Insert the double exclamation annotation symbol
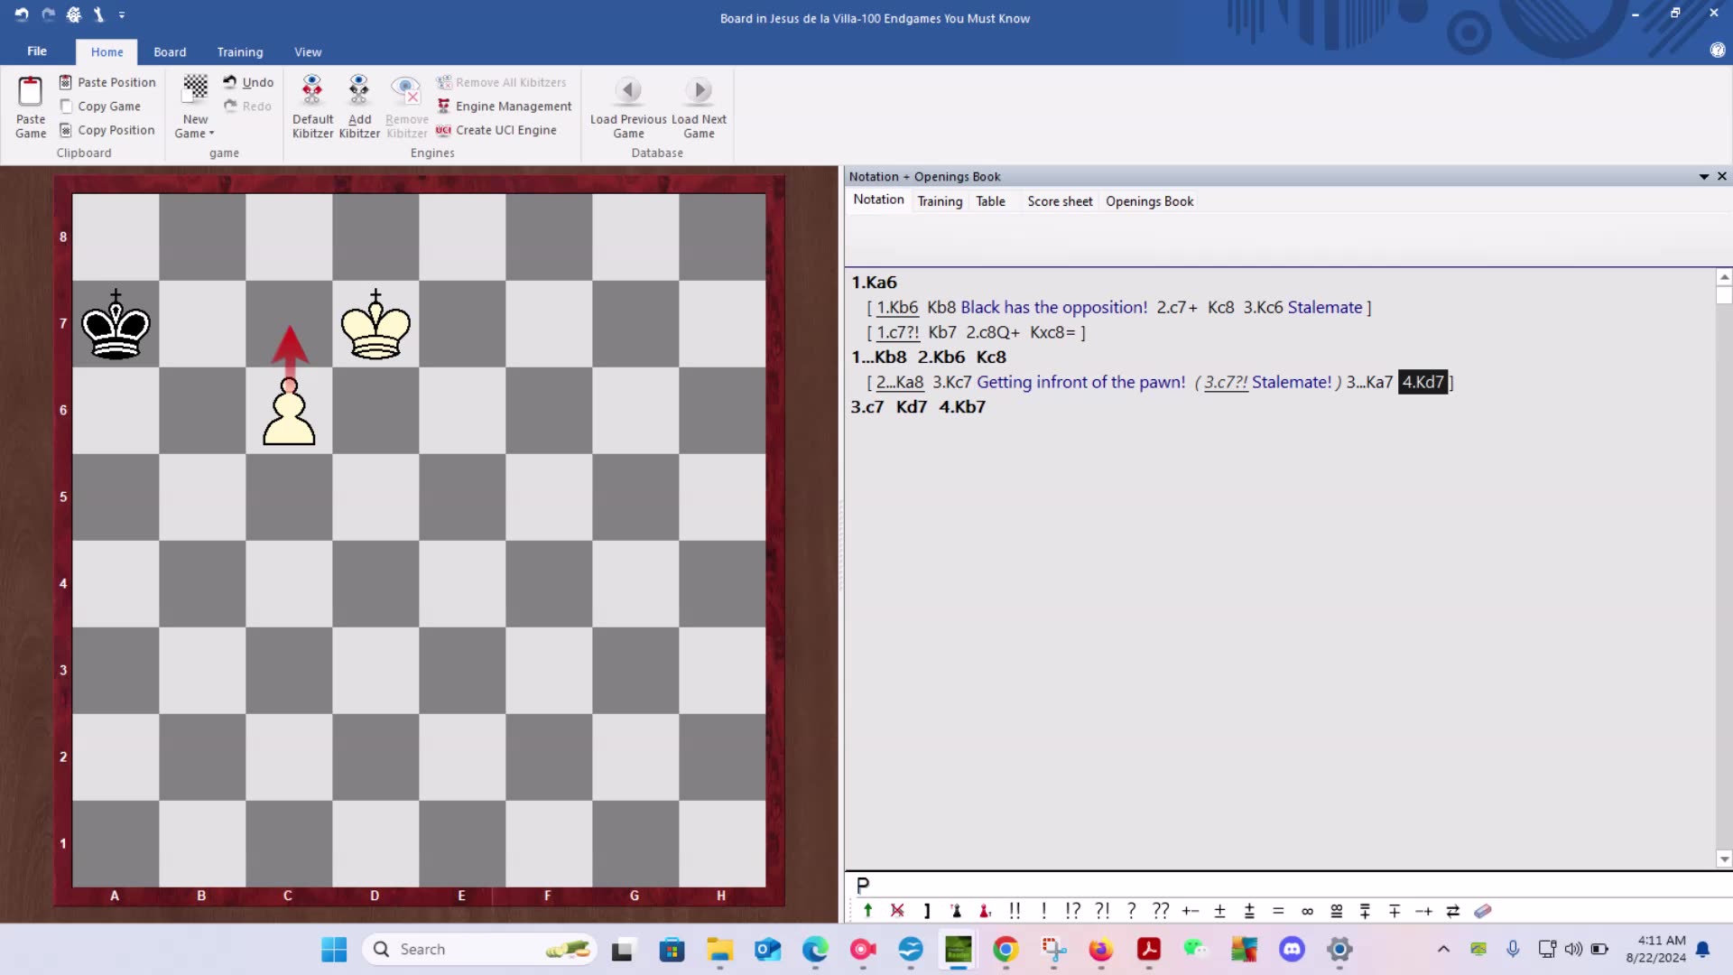 coord(1015,911)
